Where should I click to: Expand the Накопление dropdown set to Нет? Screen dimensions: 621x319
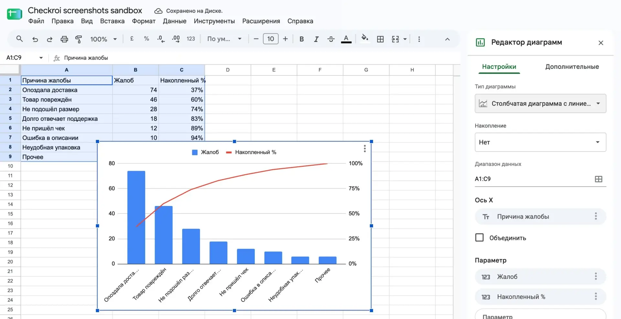540,142
